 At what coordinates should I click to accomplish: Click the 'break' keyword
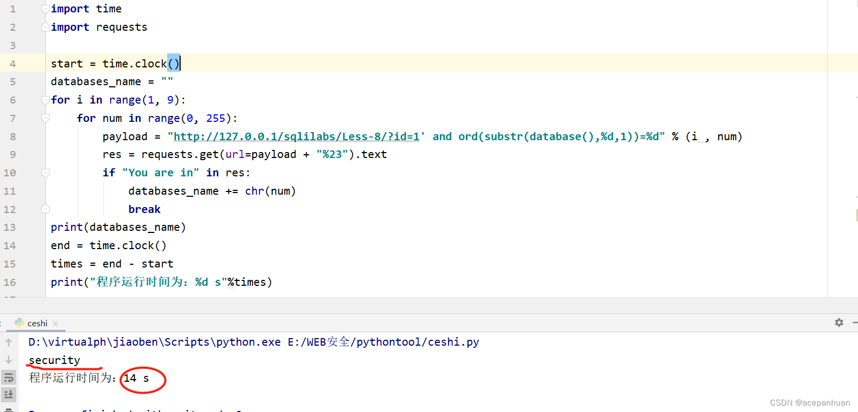[x=145, y=209]
